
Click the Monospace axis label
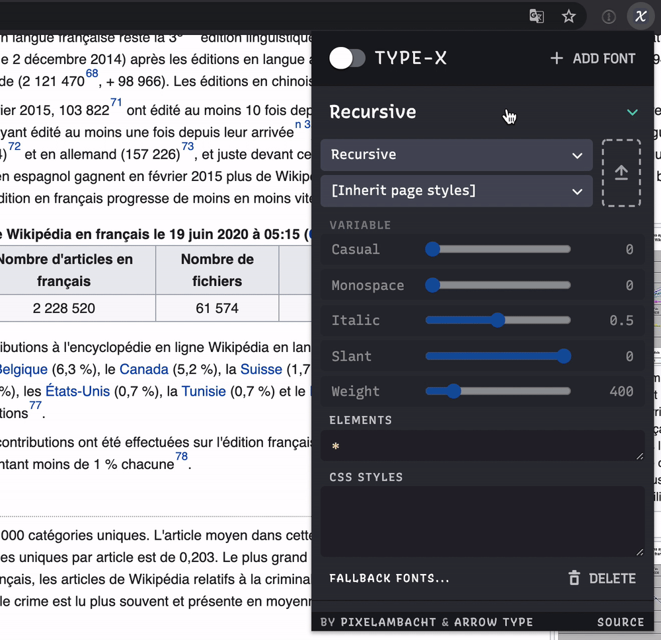(x=368, y=286)
